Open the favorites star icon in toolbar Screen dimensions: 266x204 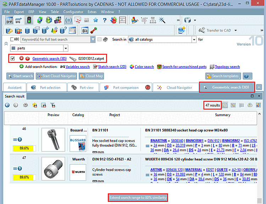tap(96, 20)
